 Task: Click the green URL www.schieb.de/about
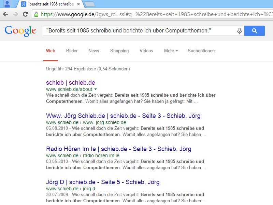coord(69,89)
